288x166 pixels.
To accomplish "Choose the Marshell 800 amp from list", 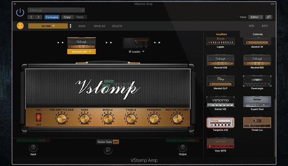I will 220,60.
